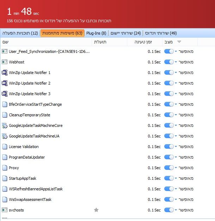Viewport: 215px width, 221px height.
Task: Click the sort arrow in מצב column
Action: (179, 42)
